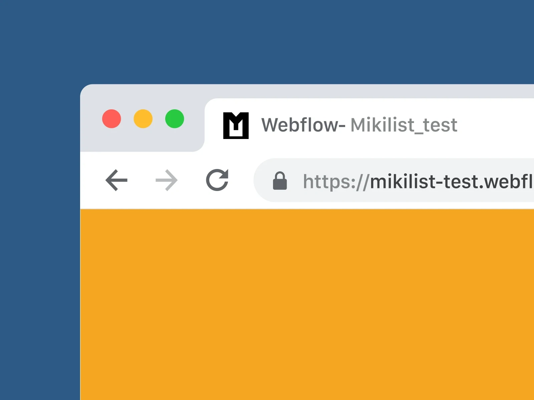This screenshot has height=400, width=534.
Task: Click the orange page content area
Action: pyautogui.click(x=307, y=304)
